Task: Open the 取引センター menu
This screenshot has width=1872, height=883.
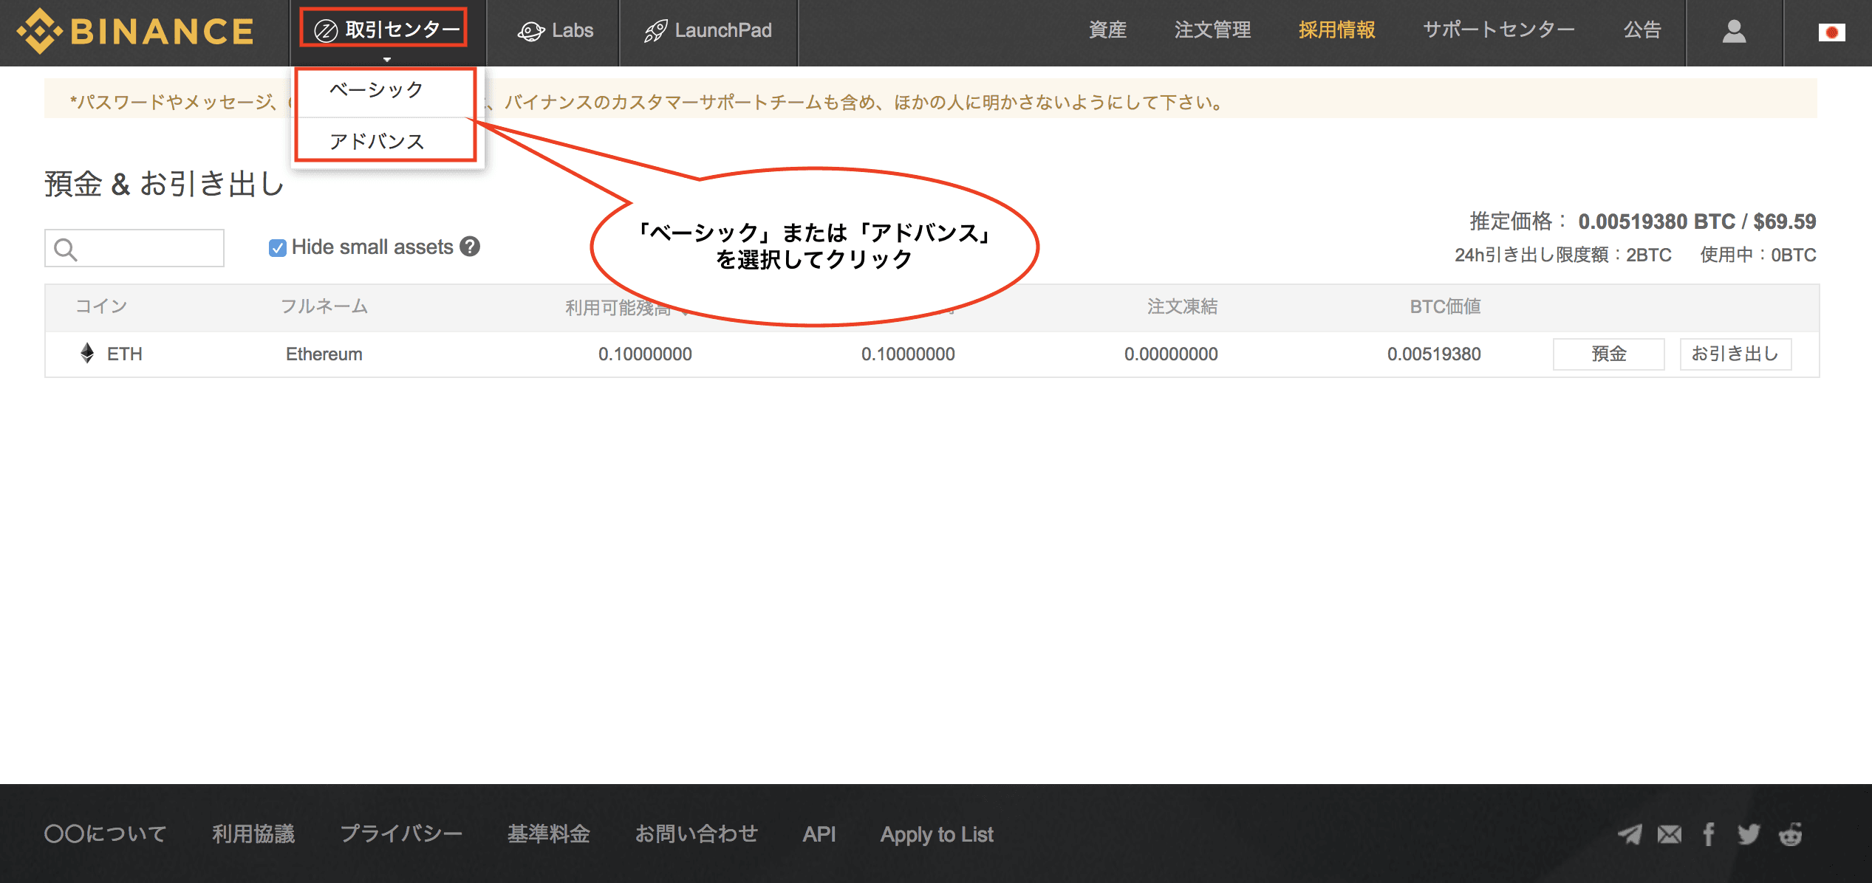Action: [x=387, y=30]
